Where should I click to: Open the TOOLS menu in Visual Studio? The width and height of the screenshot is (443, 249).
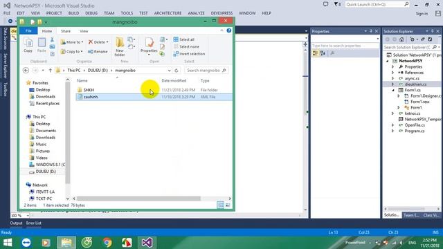(x=127, y=13)
